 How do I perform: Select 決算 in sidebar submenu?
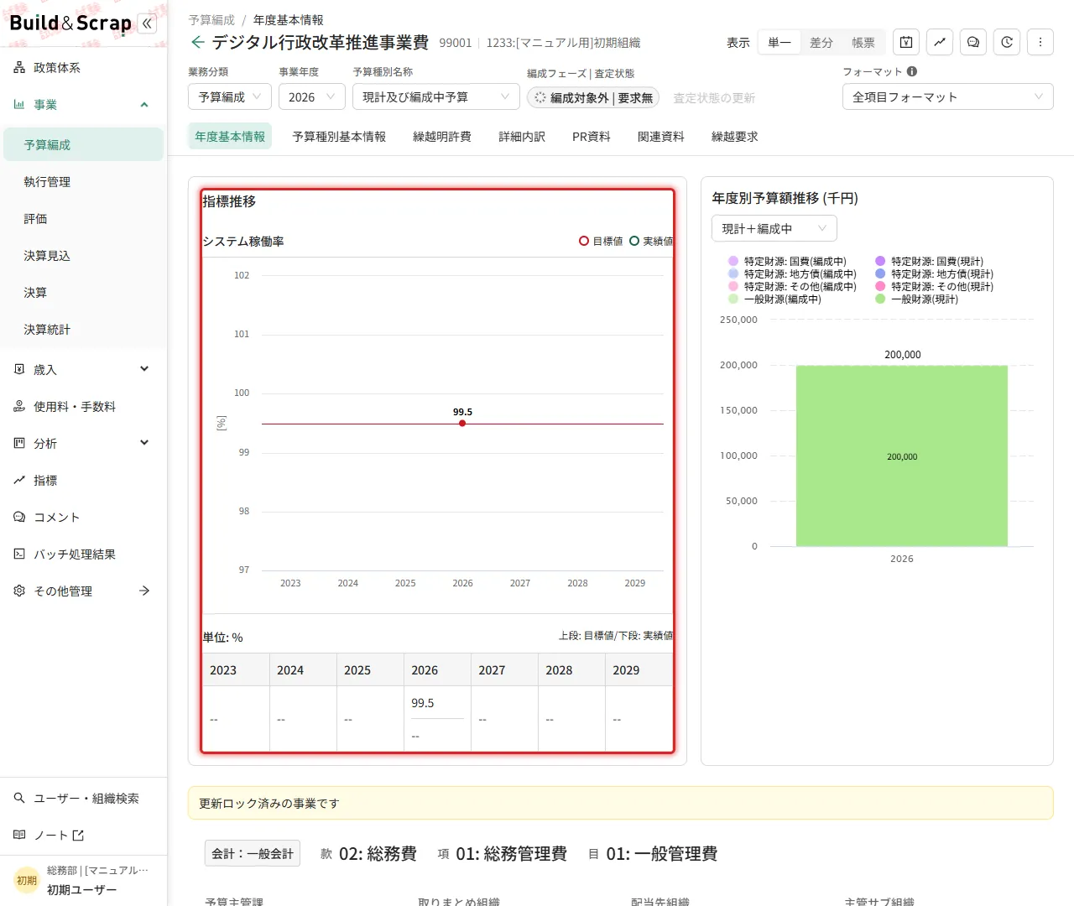[83, 293]
